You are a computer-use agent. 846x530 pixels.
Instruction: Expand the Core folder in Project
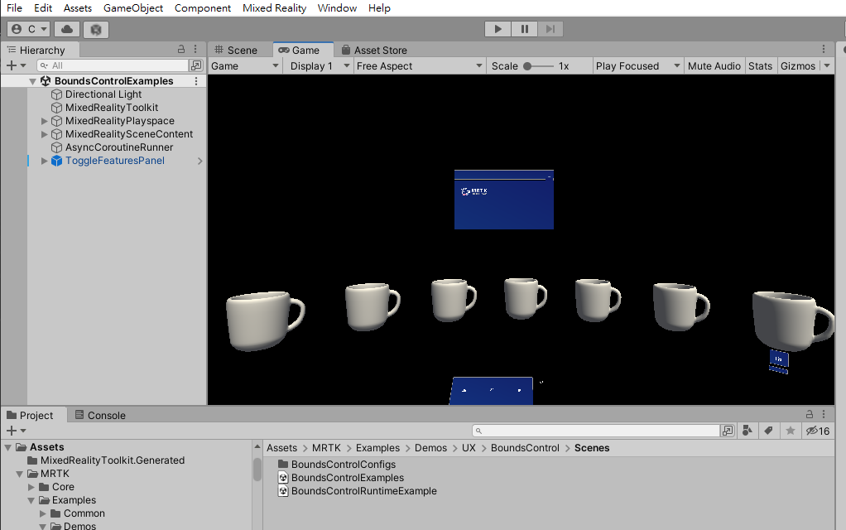coord(31,487)
